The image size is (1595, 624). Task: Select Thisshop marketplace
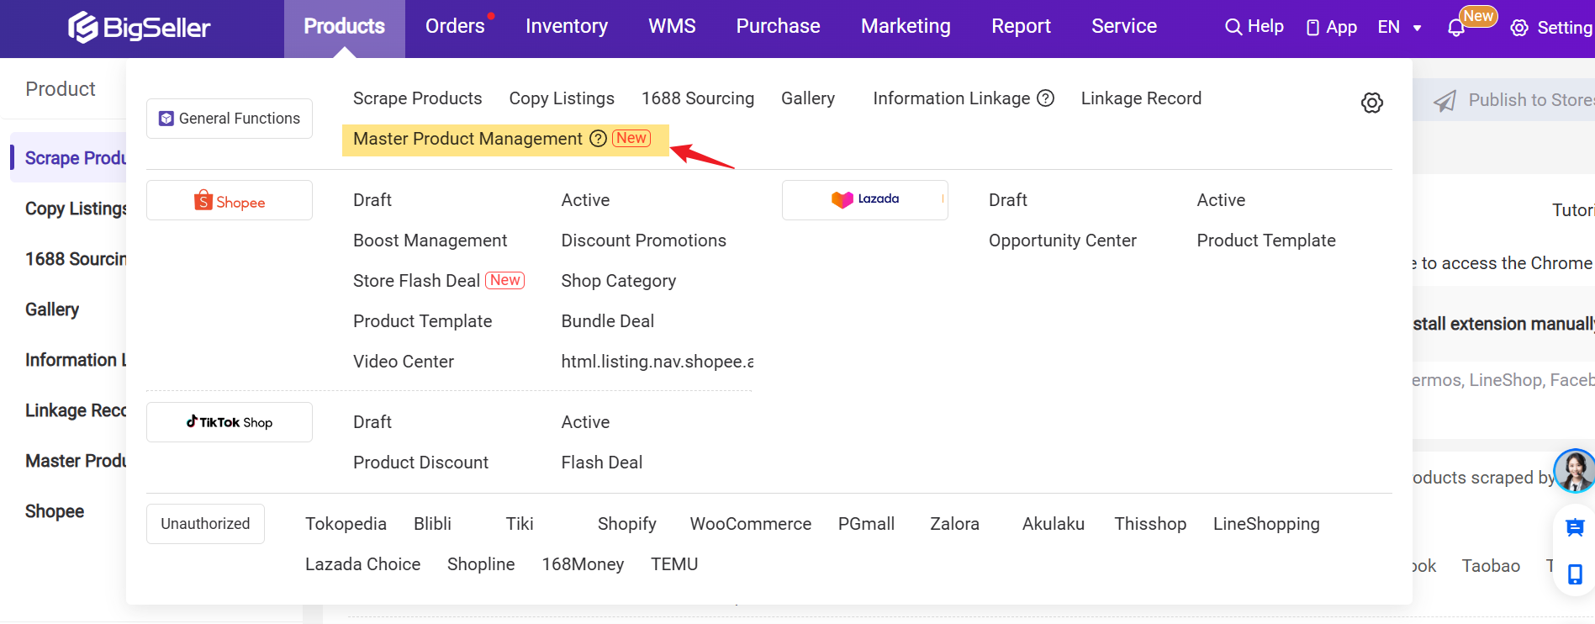tap(1150, 524)
